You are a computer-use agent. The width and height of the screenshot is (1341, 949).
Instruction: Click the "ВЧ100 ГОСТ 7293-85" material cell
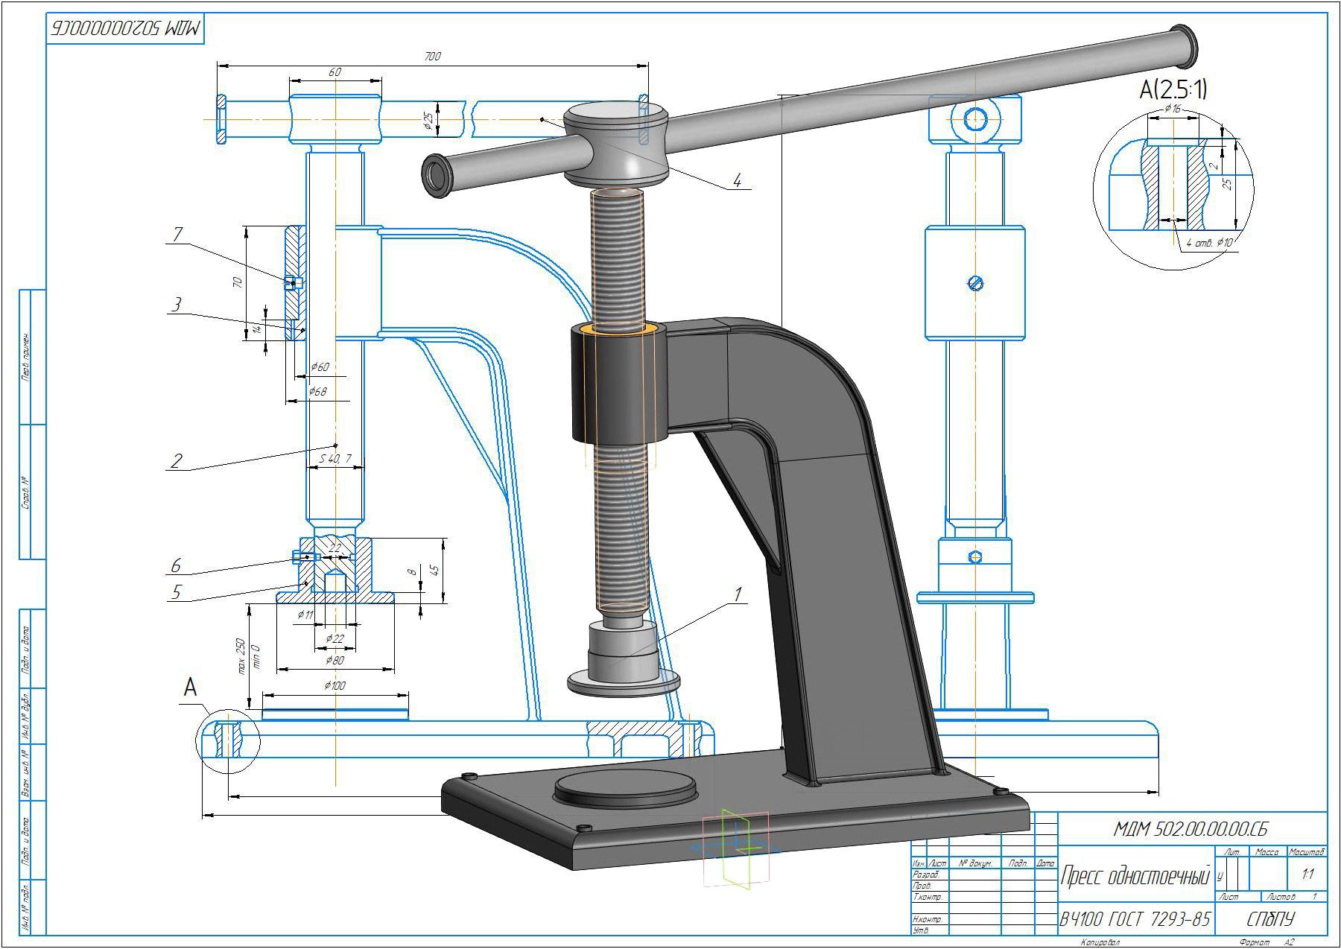[1135, 920]
